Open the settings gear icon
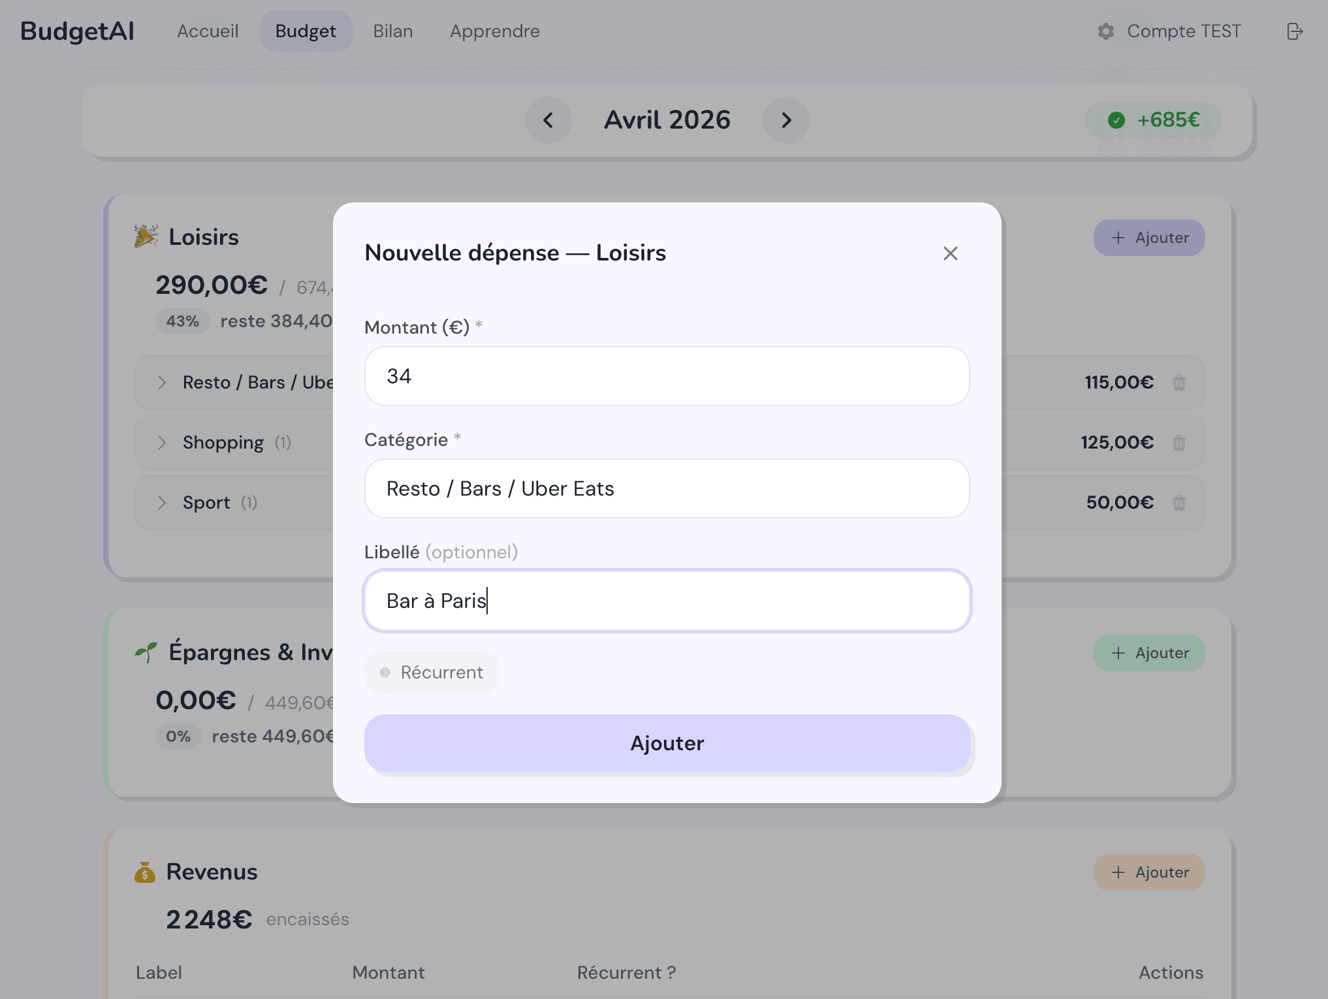Screen dimensions: 1328x999 1105,31
